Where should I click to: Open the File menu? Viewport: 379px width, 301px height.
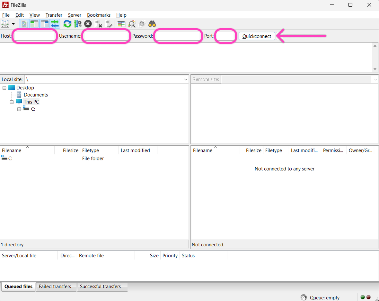pos(6,15)
